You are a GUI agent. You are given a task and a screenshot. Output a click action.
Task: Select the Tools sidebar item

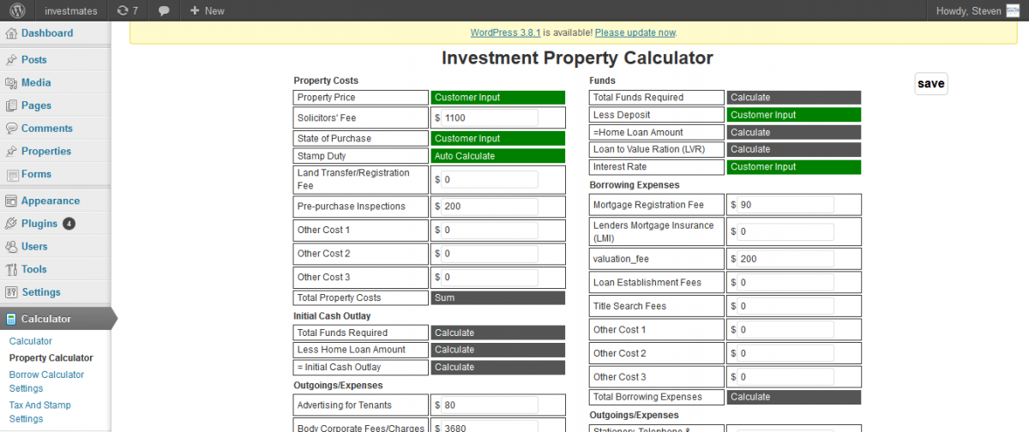point(34,269)
